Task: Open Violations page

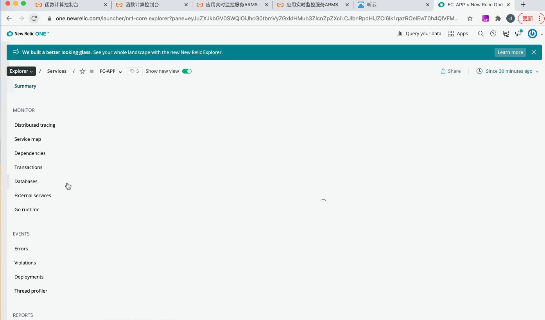Action: 25,263
